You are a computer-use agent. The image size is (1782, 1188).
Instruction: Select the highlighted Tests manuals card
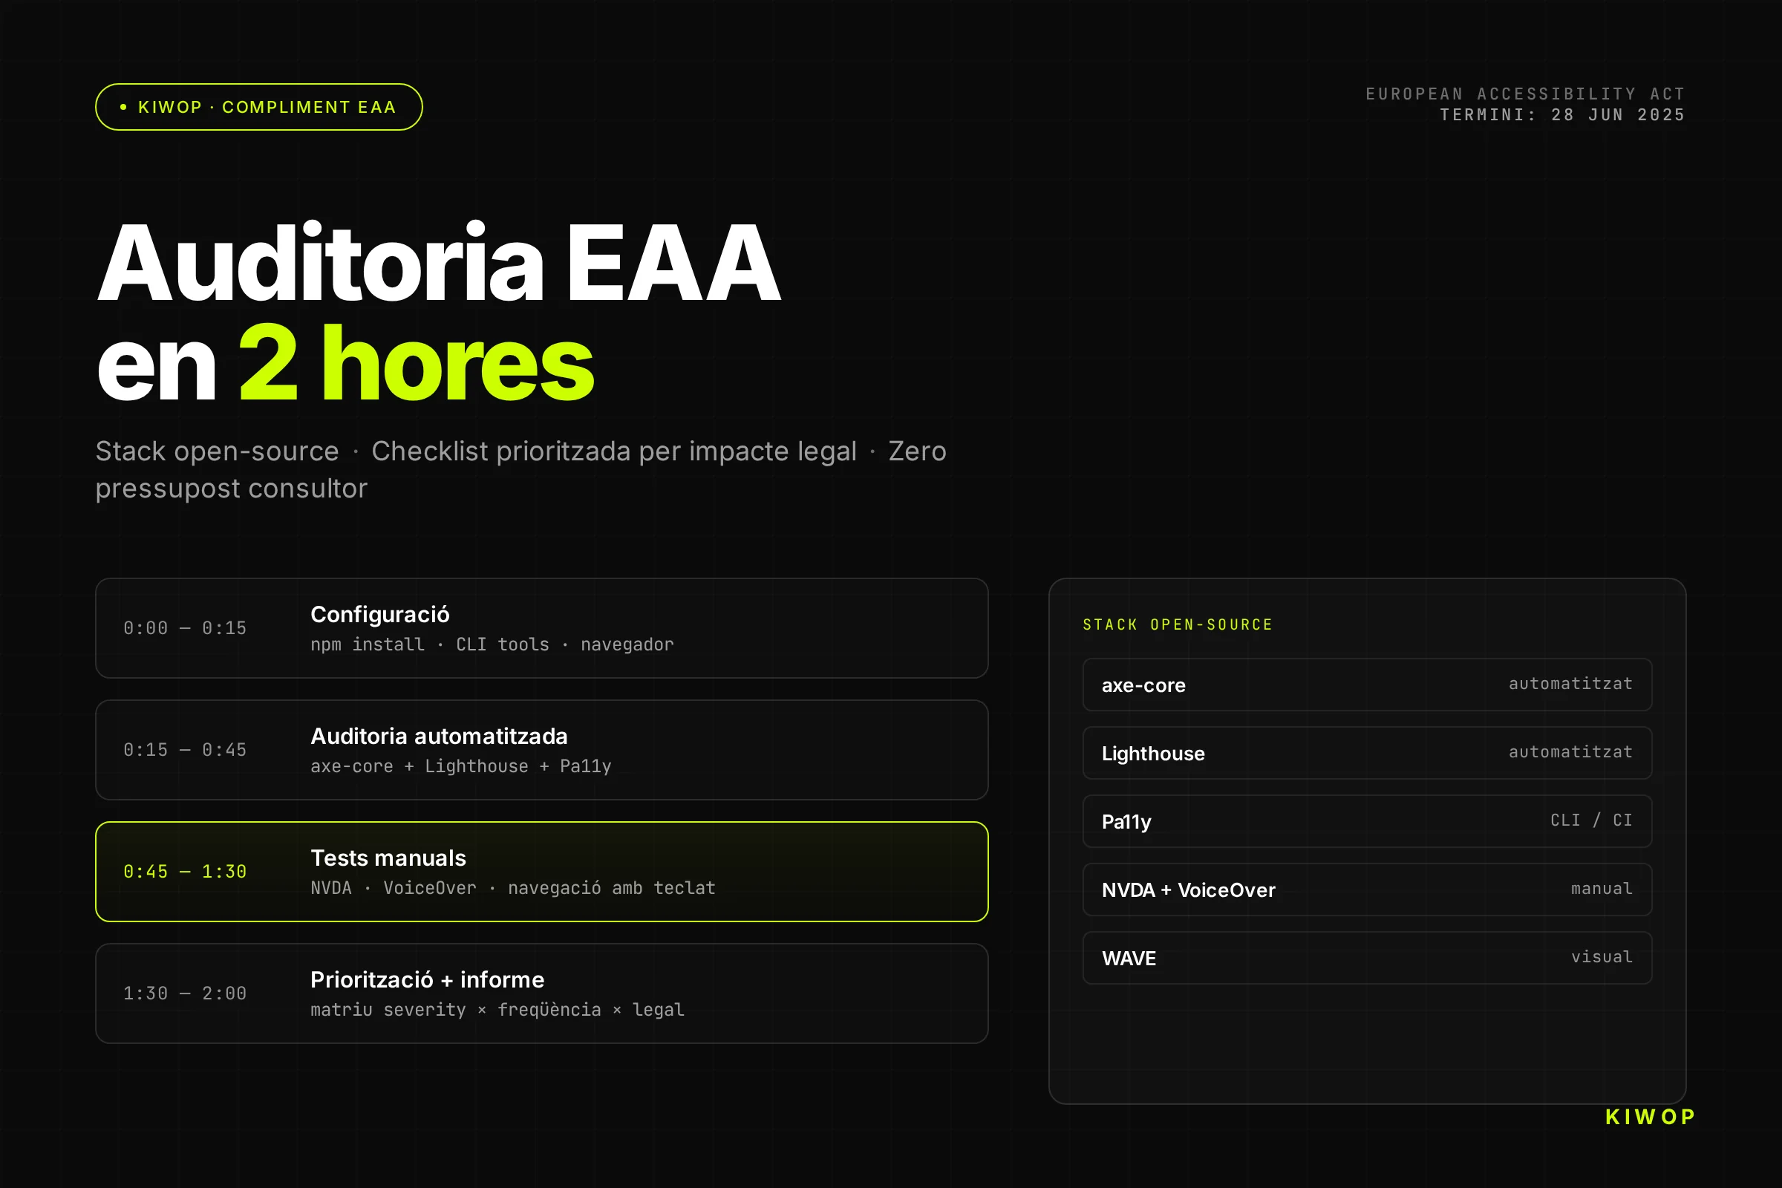pos(542,872)
